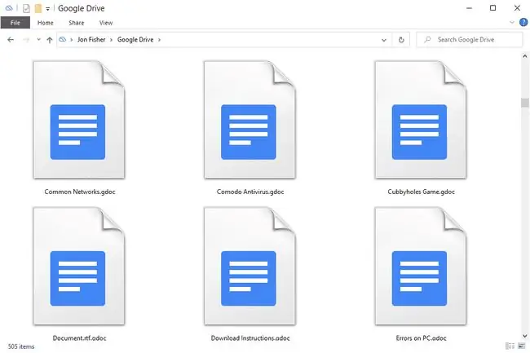This screenshot has width=530, height=353.
Task: Click the Download Instructions.gdoc file name
Action: click(x=250, y=338)
